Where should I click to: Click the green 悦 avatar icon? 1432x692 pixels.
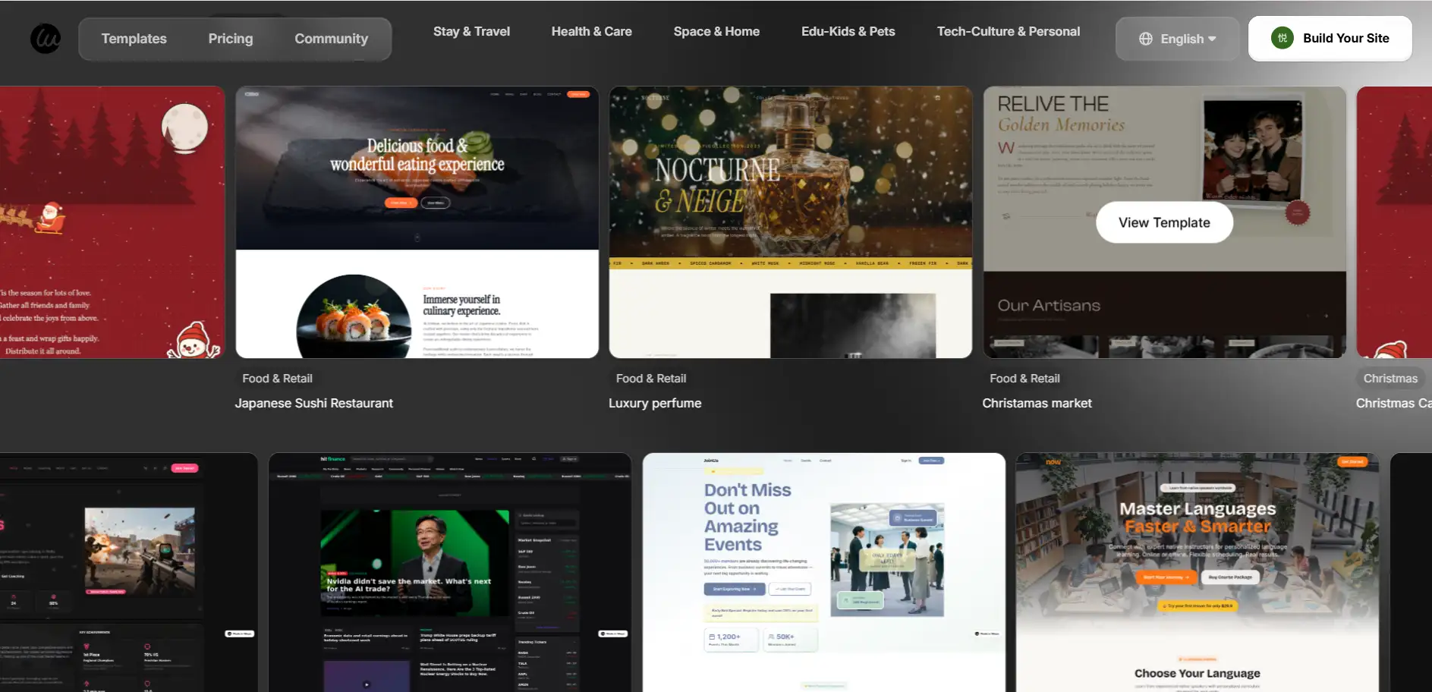(1283, 37)
